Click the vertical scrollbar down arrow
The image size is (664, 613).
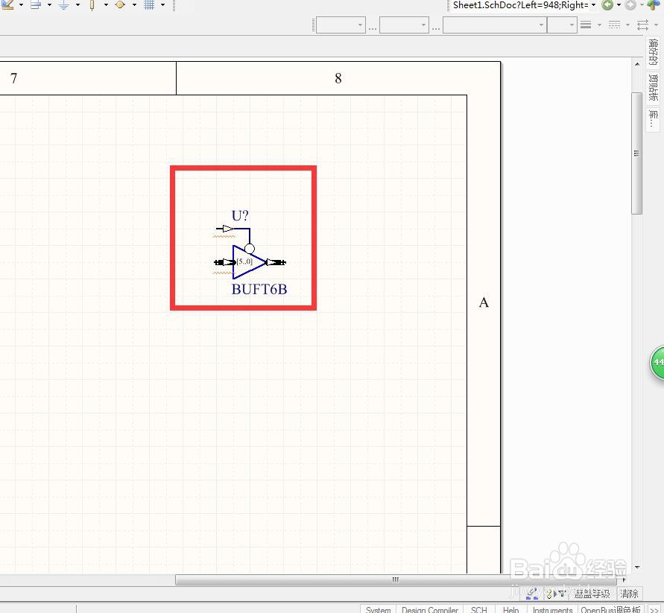coord(637,568)
